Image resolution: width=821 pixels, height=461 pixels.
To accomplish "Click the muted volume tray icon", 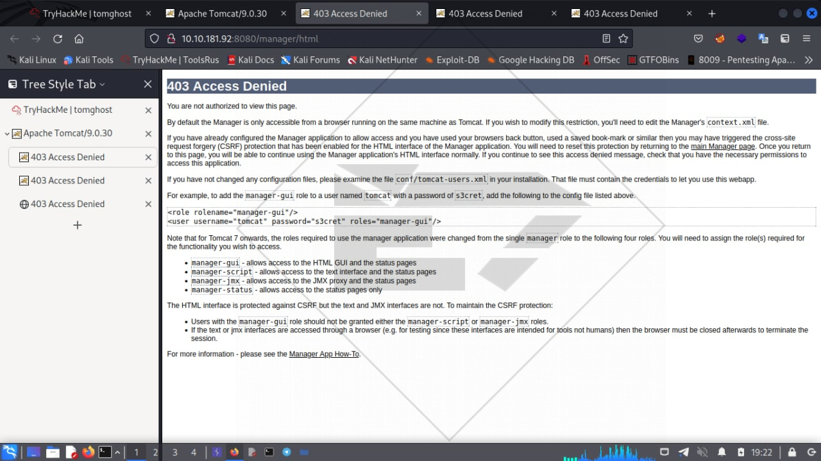I will coord(702,452).
